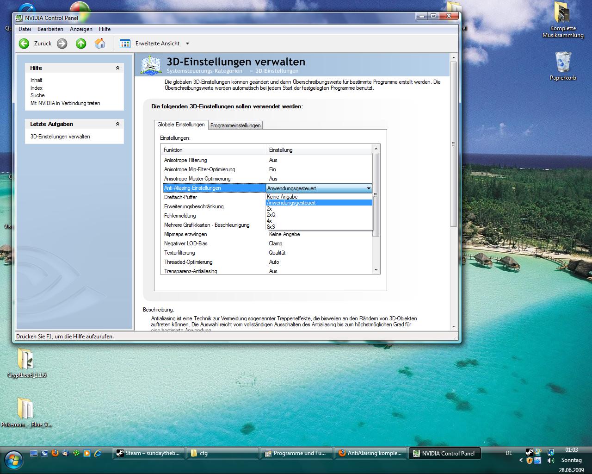The height and width of the screenshot is (474, 592).
Task: Click the Einstellung column header
Action: click(319, 150)
